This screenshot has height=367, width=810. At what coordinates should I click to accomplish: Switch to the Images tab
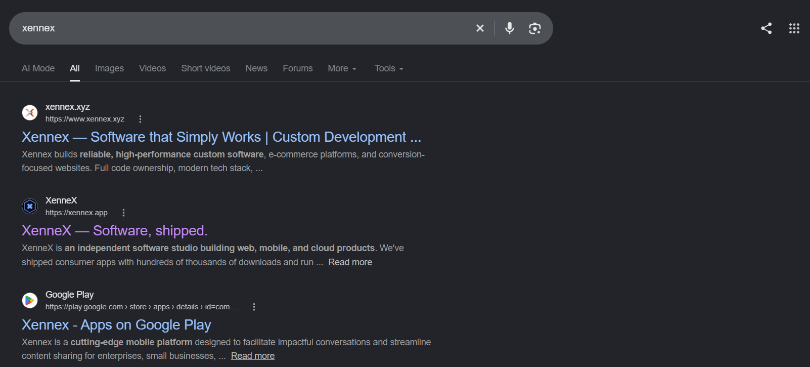coord(109,68)
